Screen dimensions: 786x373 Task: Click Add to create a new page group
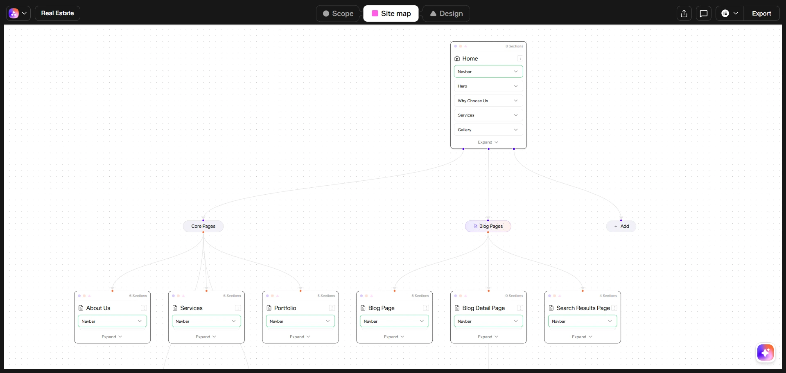(621, 226)
